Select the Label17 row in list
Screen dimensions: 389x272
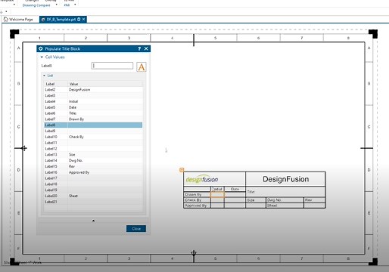point(93,178)
